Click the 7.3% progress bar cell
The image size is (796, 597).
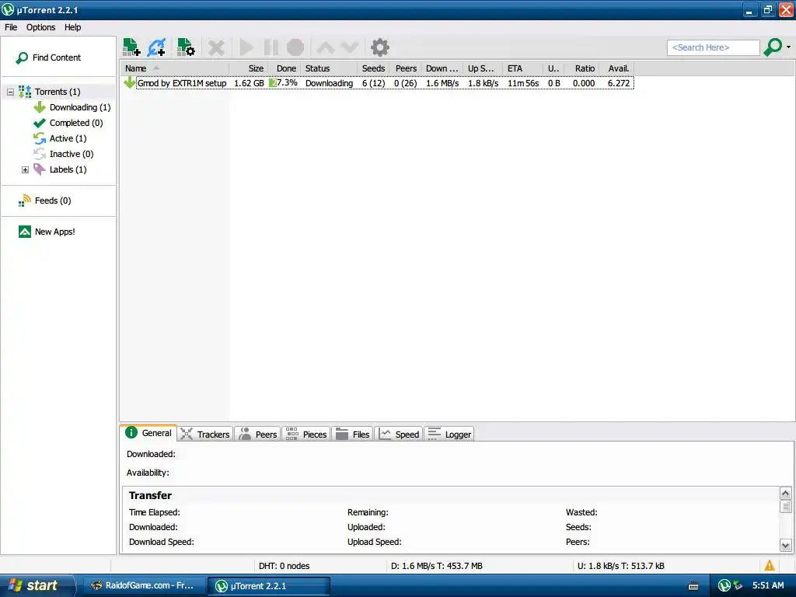(x=284, y=82)
